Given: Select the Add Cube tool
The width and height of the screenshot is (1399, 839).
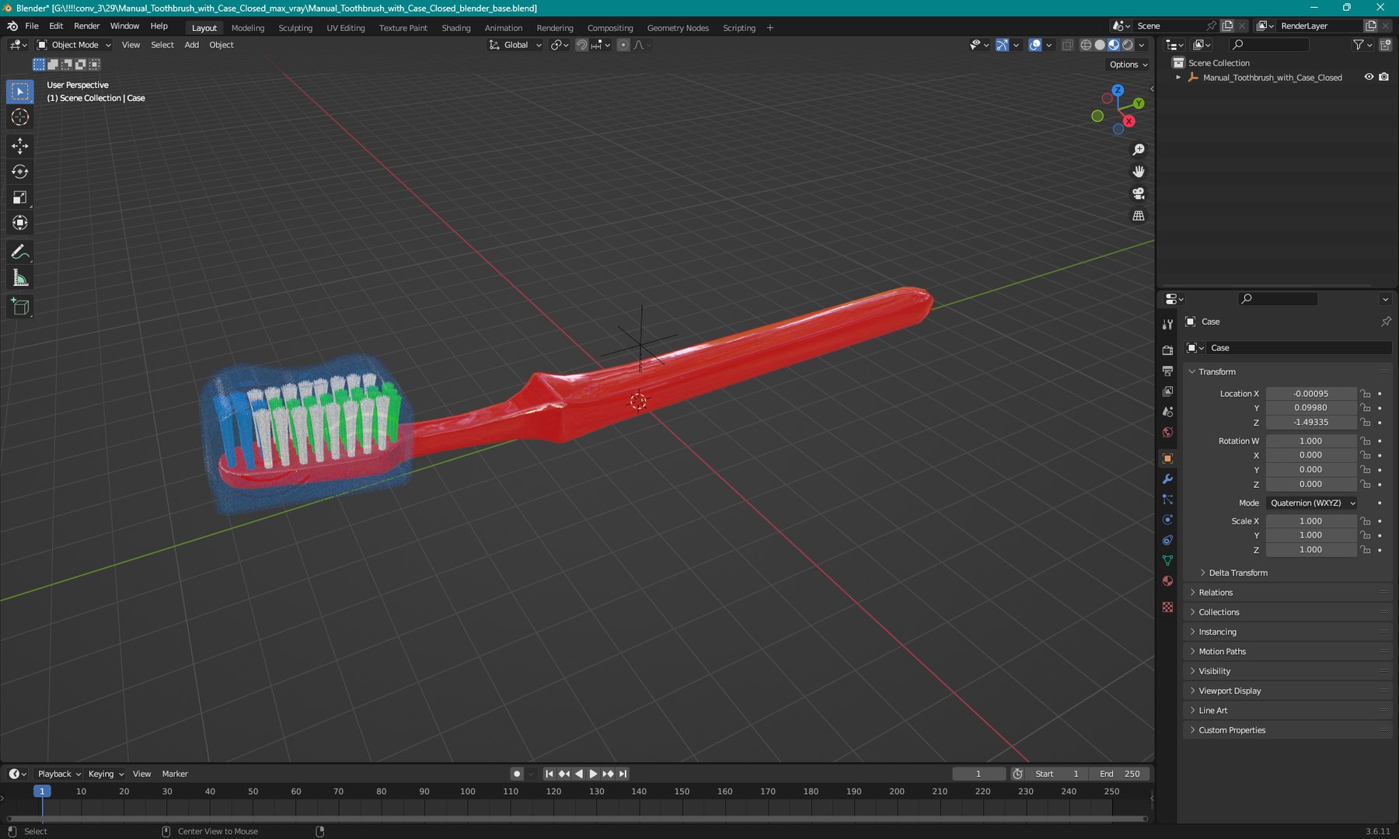Looking at the screenshot, I should click(20, 308).
